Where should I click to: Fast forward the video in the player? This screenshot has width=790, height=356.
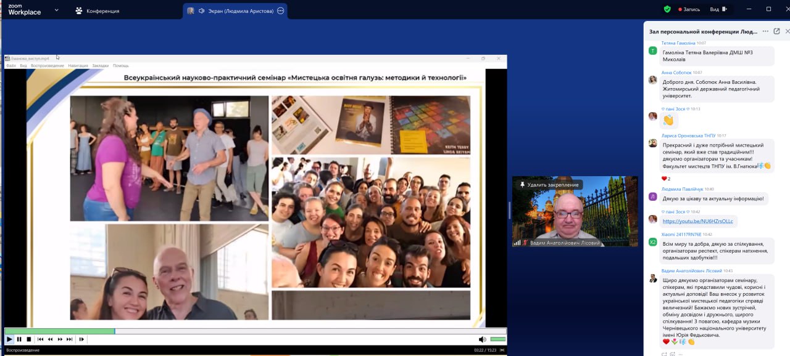[x=60, y=339]
